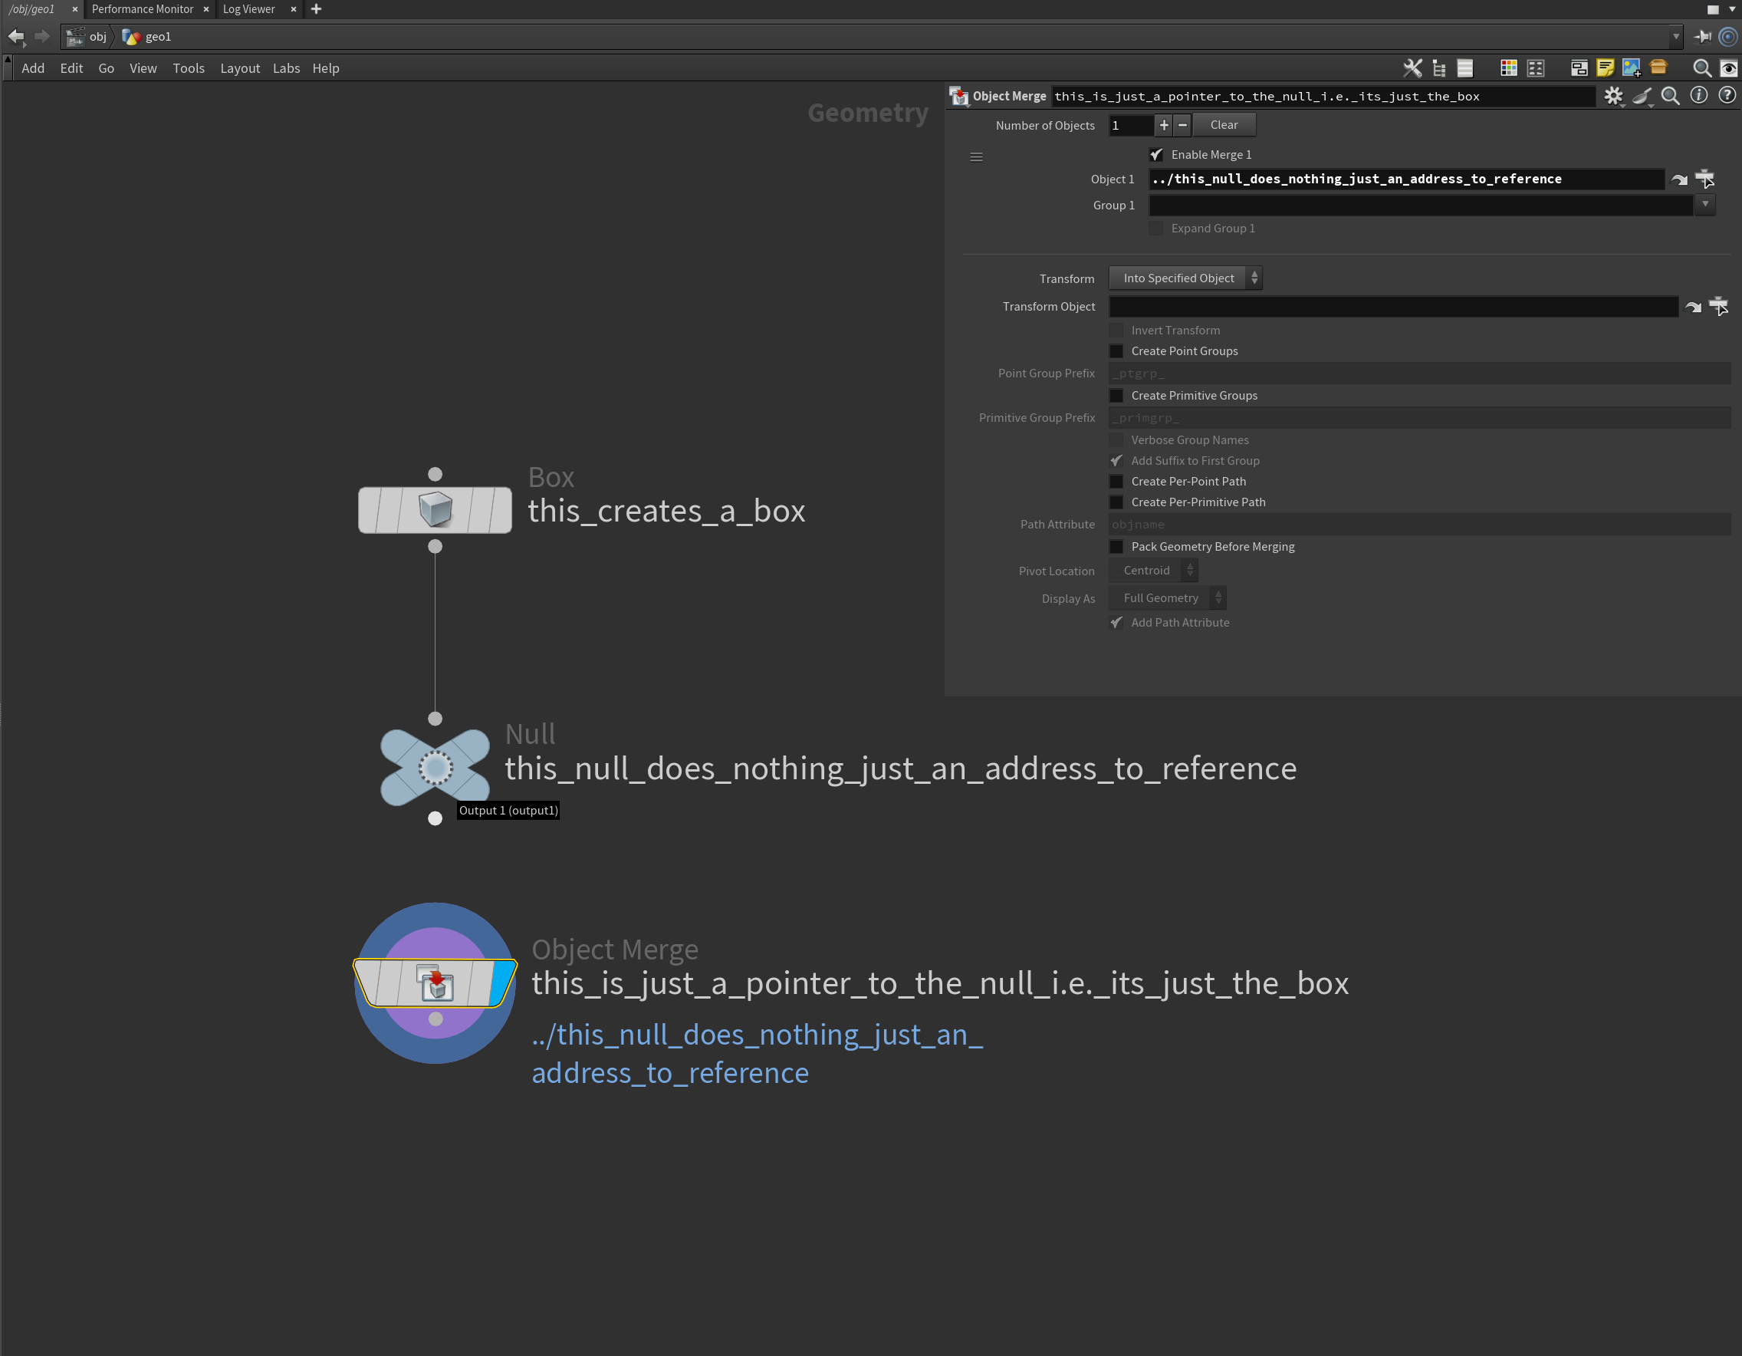Uncheck Enable Merge 1 checkbox
The image size is (1742, 1356).
coord(1156,155)
